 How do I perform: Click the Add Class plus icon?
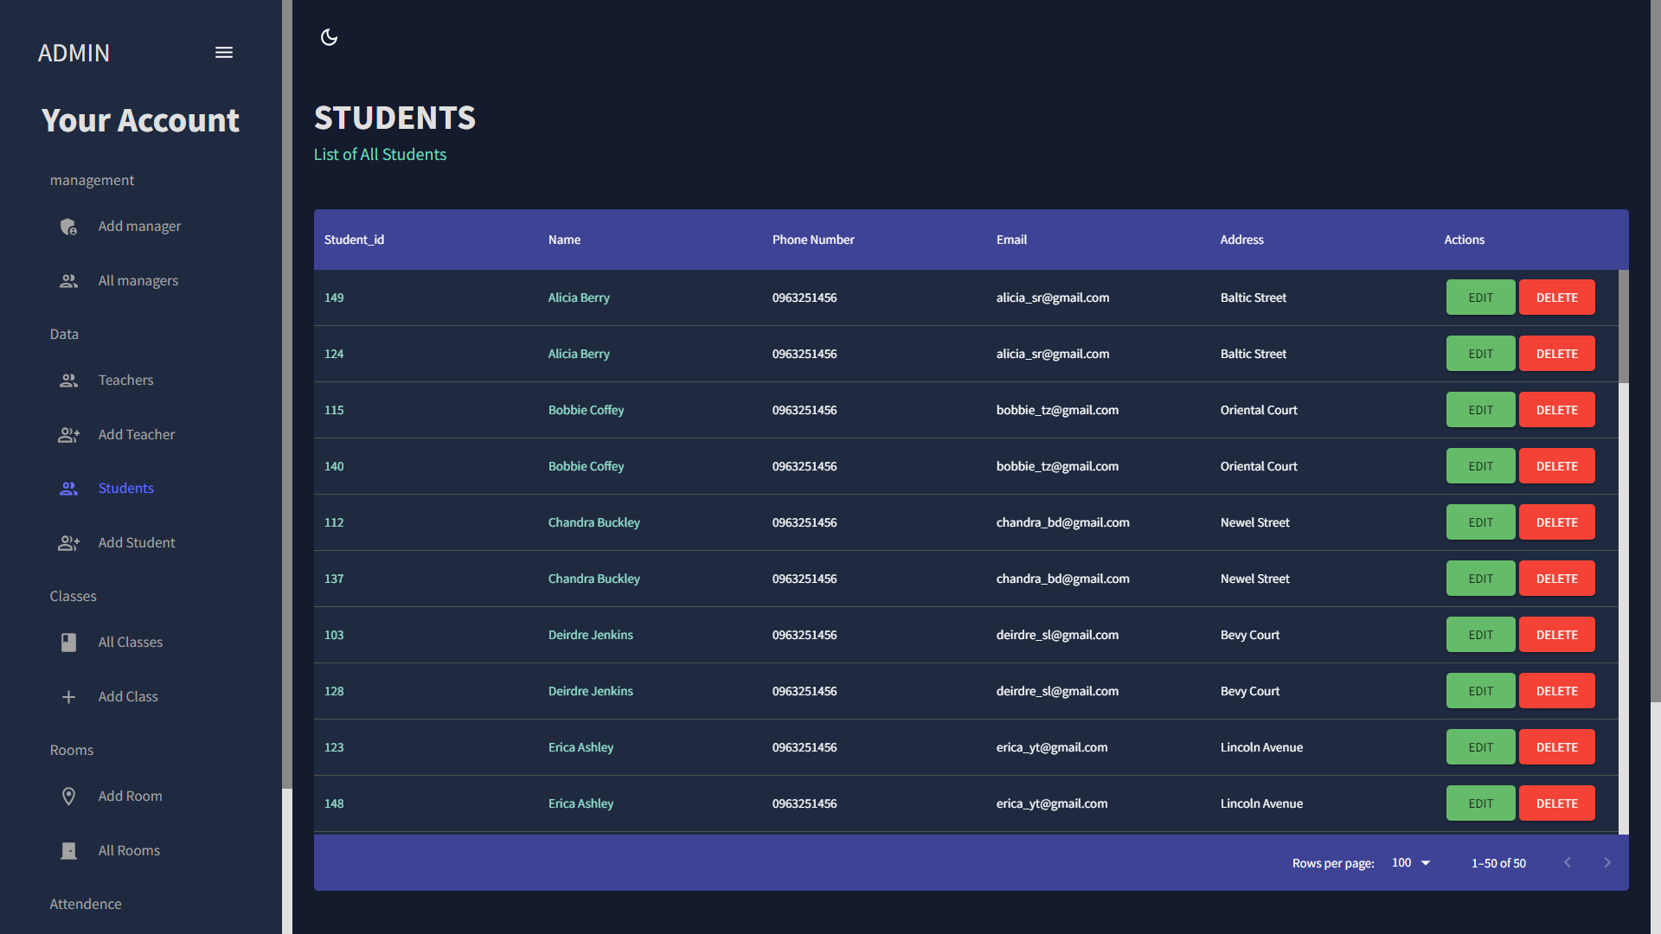[x=68, y=697]
